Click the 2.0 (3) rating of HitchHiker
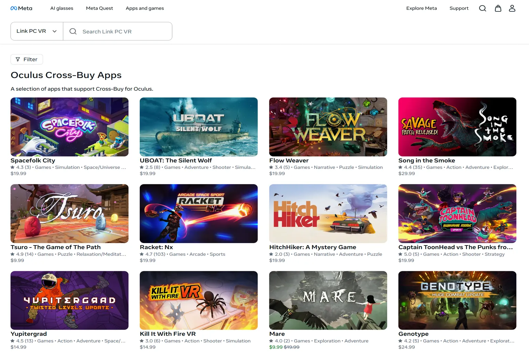This screenshot has width=529, height=353. click(279, 254)
